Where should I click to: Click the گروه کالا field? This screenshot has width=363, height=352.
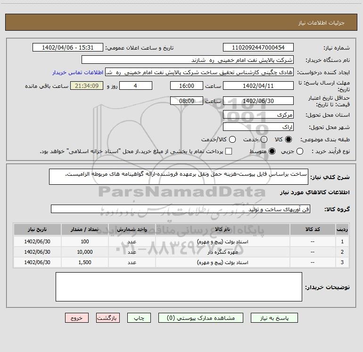tap(181, 209)
